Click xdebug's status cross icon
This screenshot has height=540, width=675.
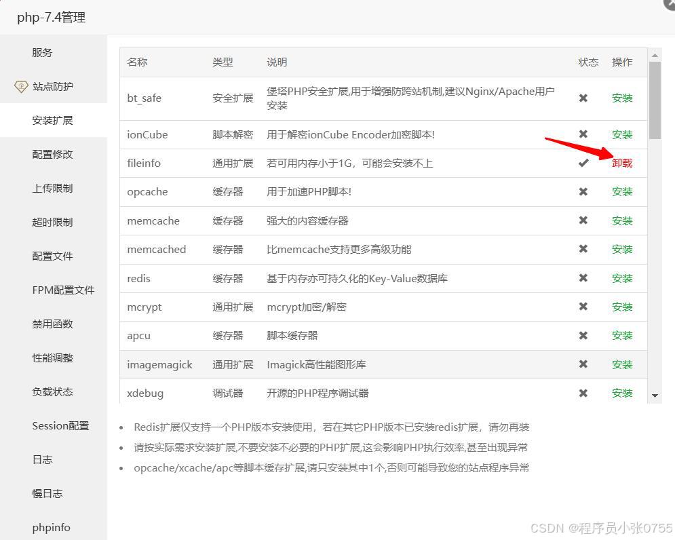coord(583,393)
